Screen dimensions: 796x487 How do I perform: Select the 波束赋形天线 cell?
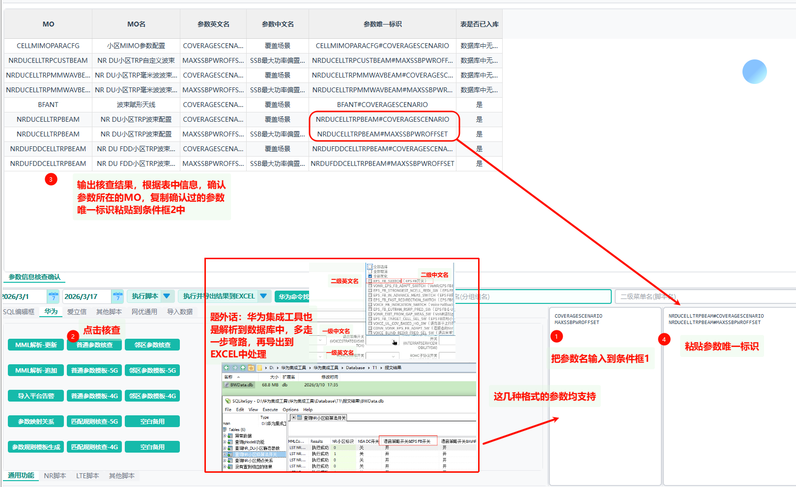tap(136, 105)
